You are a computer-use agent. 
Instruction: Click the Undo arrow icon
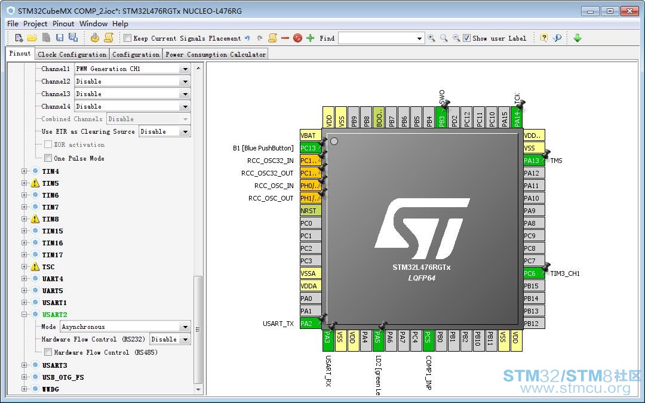(x=247, y=38)
